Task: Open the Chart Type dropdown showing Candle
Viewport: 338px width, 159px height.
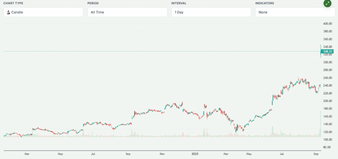Action: pyautogui.click(x=44, y=12)
